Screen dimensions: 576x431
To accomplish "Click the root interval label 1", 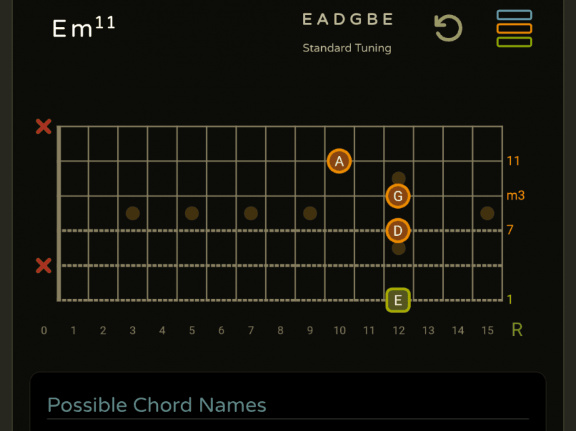I will [x=509, y=300].
